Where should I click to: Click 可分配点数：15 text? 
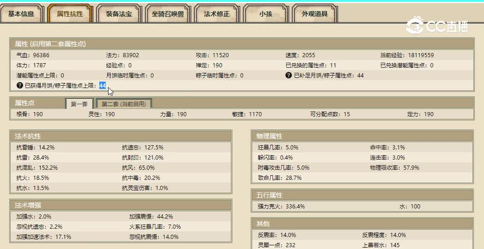330,114
